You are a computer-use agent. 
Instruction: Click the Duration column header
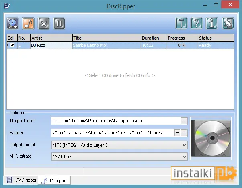(154, 38)
